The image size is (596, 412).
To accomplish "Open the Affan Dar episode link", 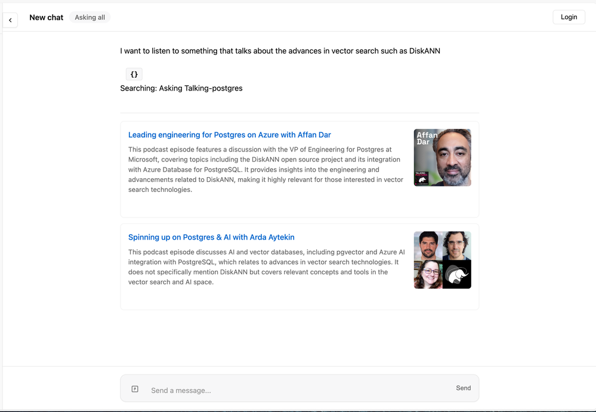I will (230, 135).
